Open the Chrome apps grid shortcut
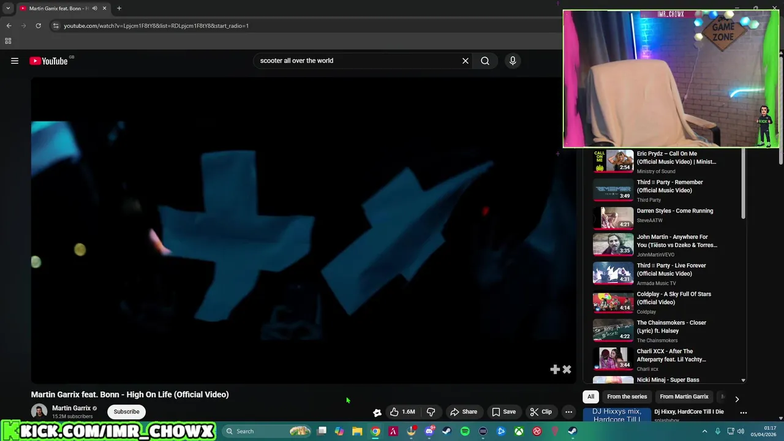The height and width of the screenshot is (441, 784). 8,41
